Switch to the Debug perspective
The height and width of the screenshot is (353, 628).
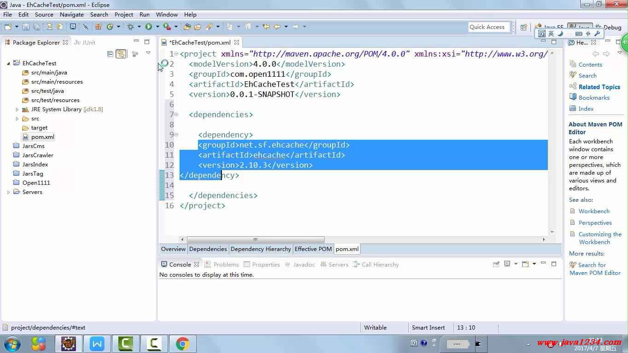pyautogui.click(x=609, y=27)
